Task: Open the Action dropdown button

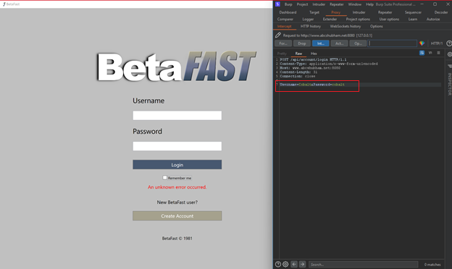Action: tap(339, 43)
